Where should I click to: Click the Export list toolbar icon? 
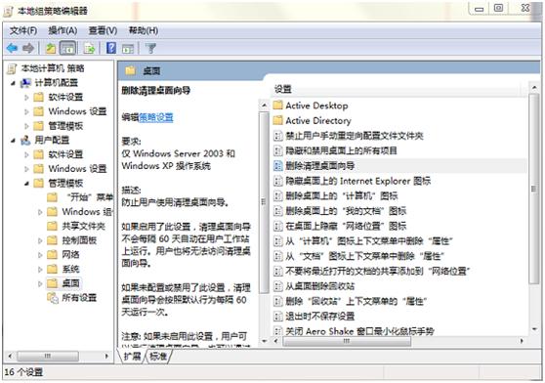(90, 48)
